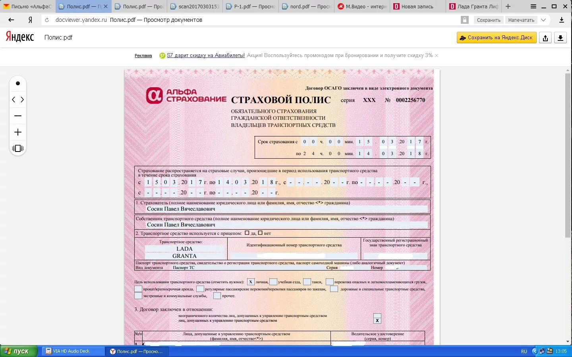Screen dimensions: 572x357
Task: Switch to Новая запись tab
Action: point(418,6)
